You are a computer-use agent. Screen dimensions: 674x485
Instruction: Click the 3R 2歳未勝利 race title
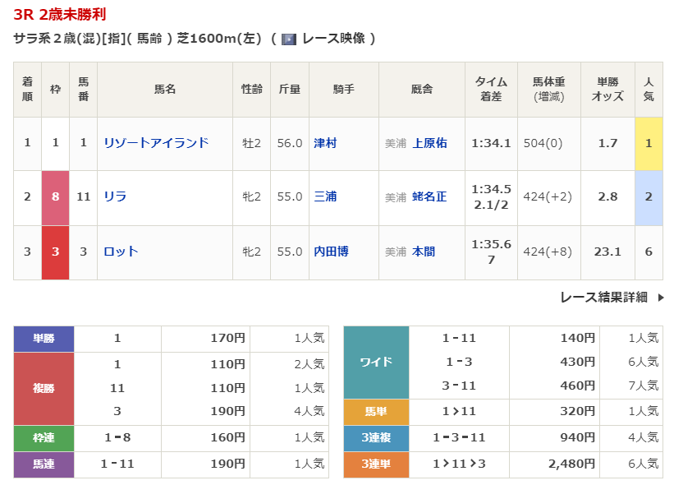tap(59, 15)
